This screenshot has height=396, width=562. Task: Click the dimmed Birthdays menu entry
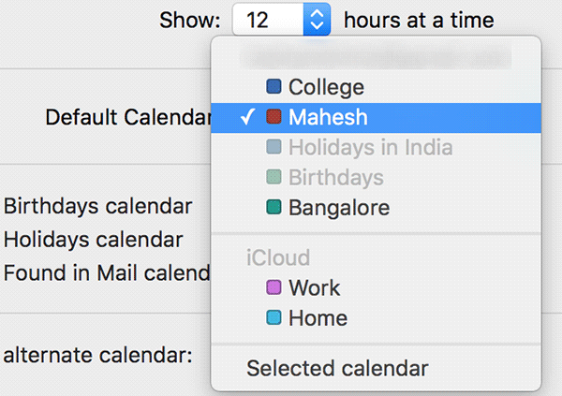click(335, 178)
